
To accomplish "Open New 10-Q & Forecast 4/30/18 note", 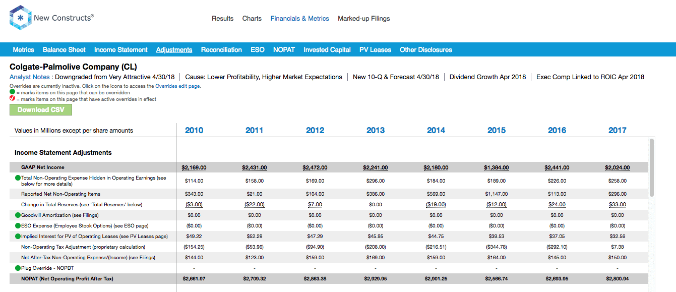I will (396, 77).
